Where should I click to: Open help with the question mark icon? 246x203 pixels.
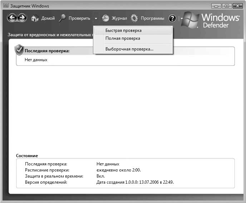coord(172,18)
